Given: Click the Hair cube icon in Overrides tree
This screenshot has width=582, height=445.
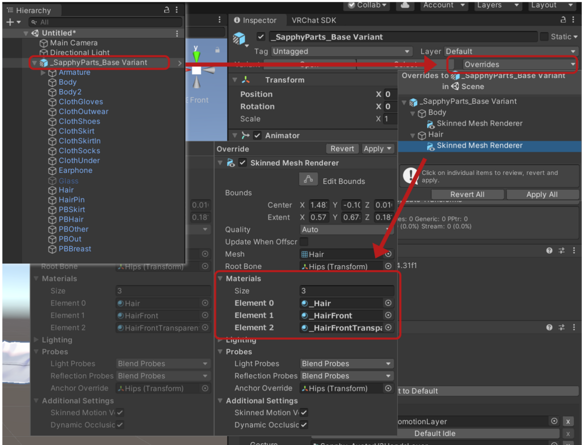Looking at the screenshot, I should [422, 135].
